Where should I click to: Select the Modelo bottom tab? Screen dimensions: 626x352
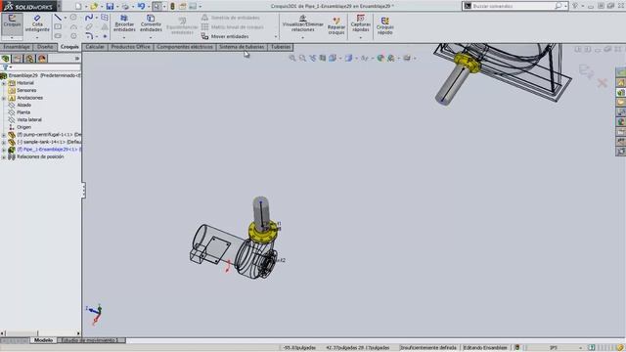point(43,340)
